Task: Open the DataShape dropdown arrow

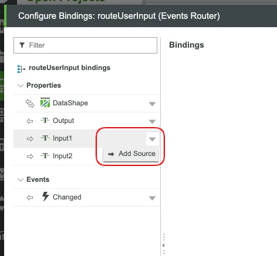Action: [152, 104]
